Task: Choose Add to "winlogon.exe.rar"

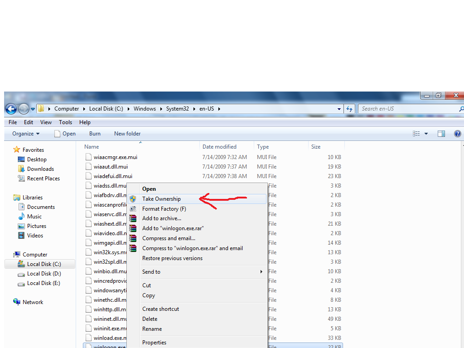Action: [197, 228]
